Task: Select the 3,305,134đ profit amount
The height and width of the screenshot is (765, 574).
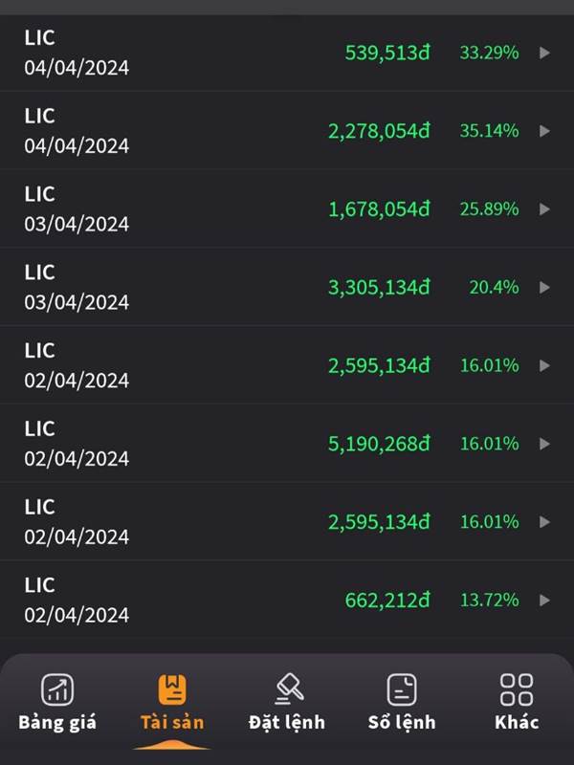Action: click(379, 288)
